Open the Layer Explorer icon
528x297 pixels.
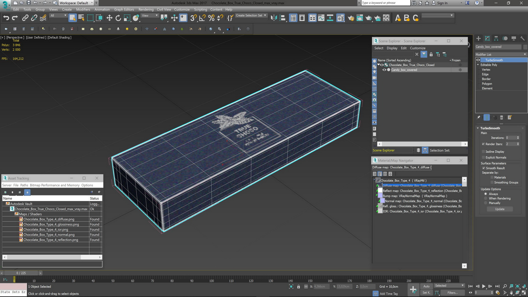[x=302, y=18]
